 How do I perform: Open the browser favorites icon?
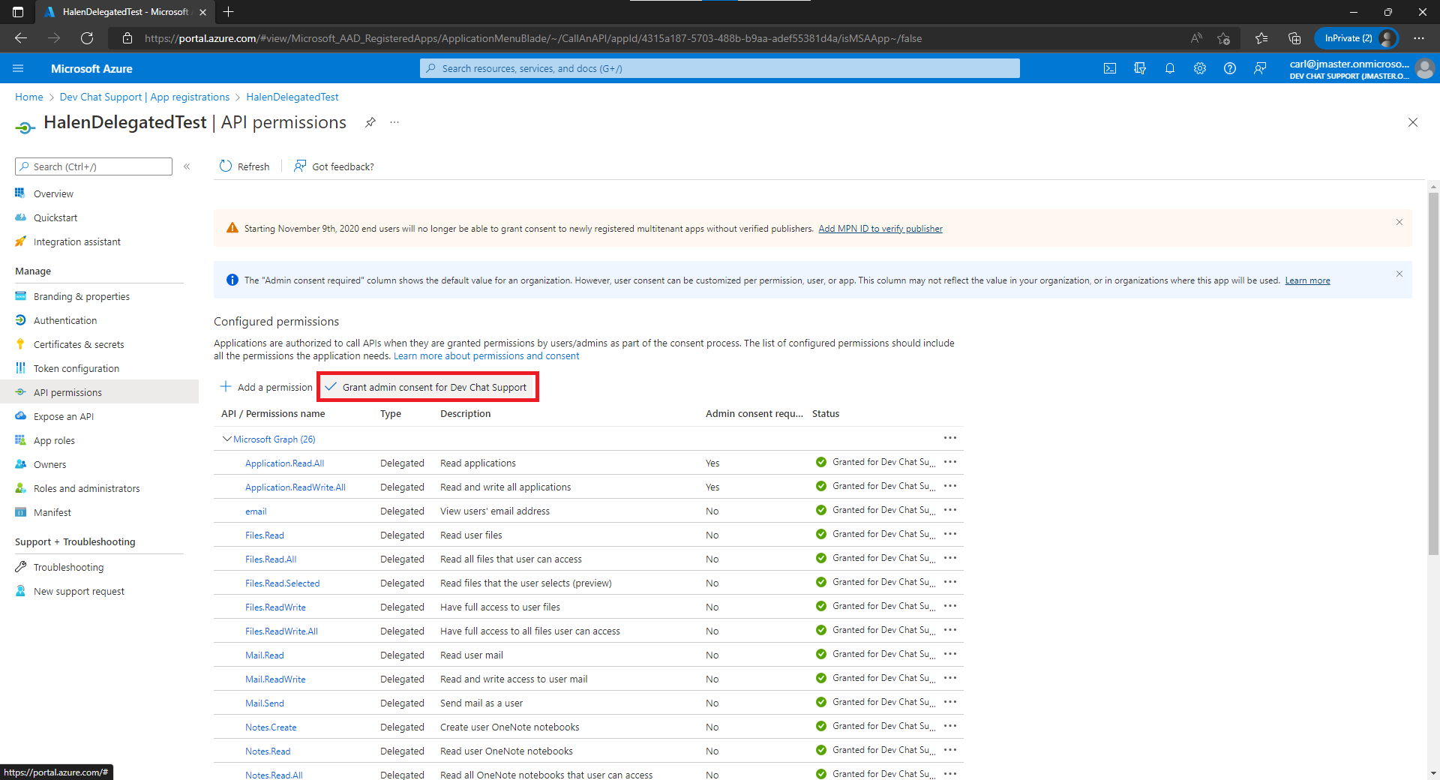[1261, 38]
